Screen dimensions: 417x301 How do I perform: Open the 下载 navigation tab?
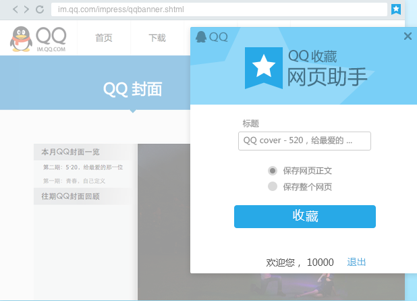point(157,38)
